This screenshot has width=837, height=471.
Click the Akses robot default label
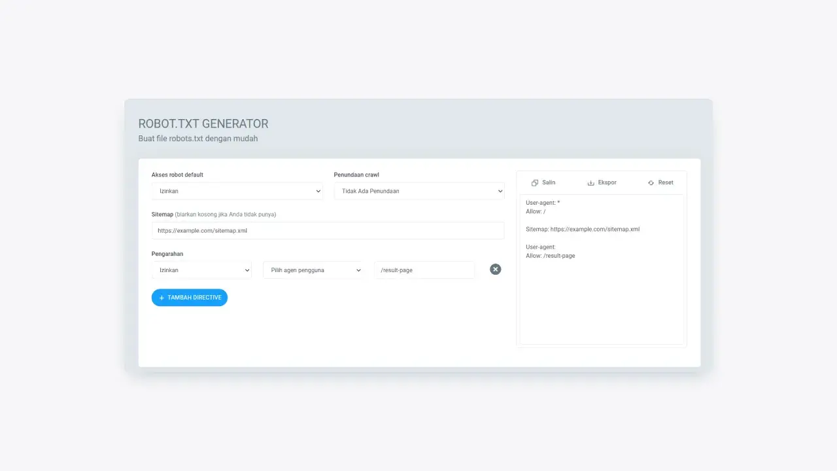177,175
